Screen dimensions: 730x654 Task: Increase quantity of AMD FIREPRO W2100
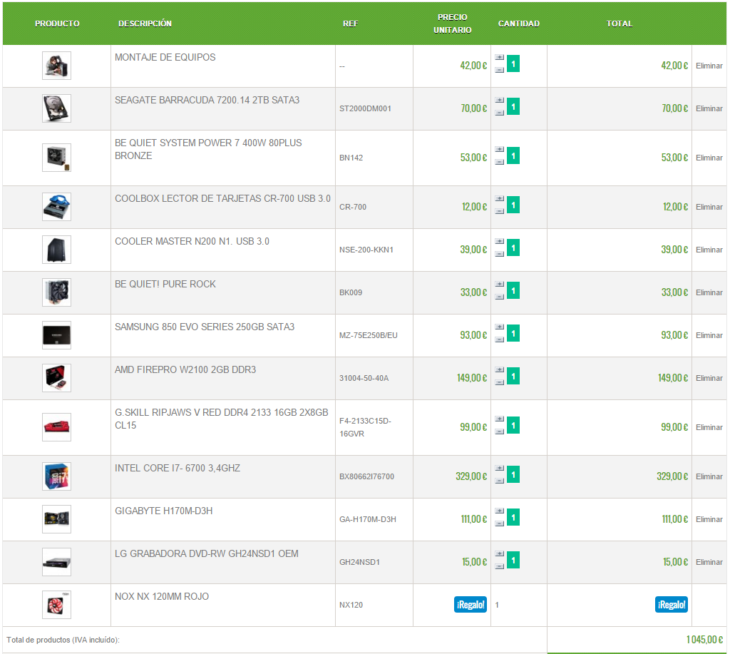point(499,370)
